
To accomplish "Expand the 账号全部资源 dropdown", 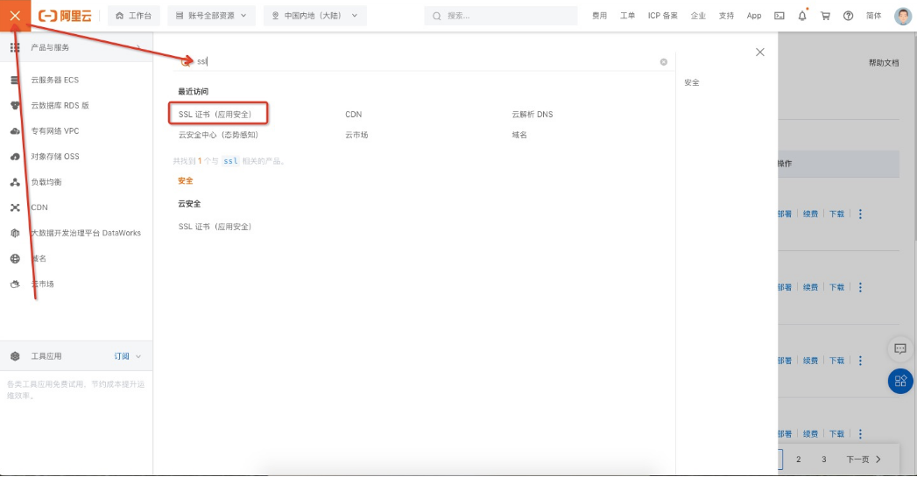I will 211,16.
